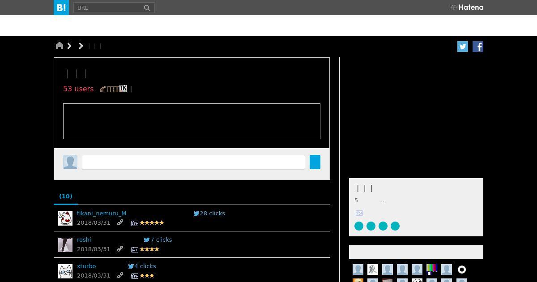Open tikani_nemuru_M user profile link
The image size is (537, 282).
(x=102, y=213)
